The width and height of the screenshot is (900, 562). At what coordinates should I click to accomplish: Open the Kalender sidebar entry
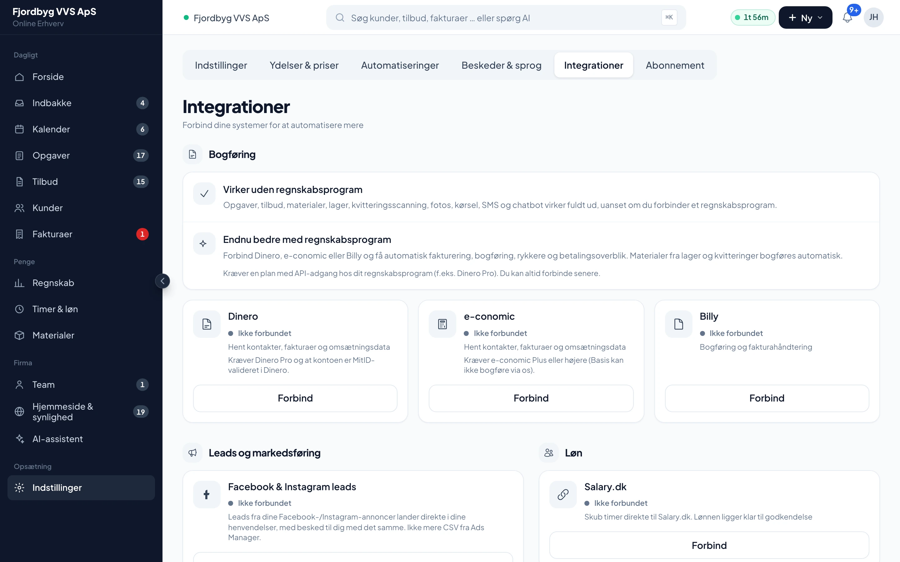pos(81,129)
